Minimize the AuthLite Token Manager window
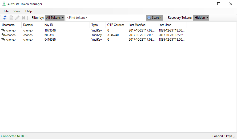 point(206,4)
